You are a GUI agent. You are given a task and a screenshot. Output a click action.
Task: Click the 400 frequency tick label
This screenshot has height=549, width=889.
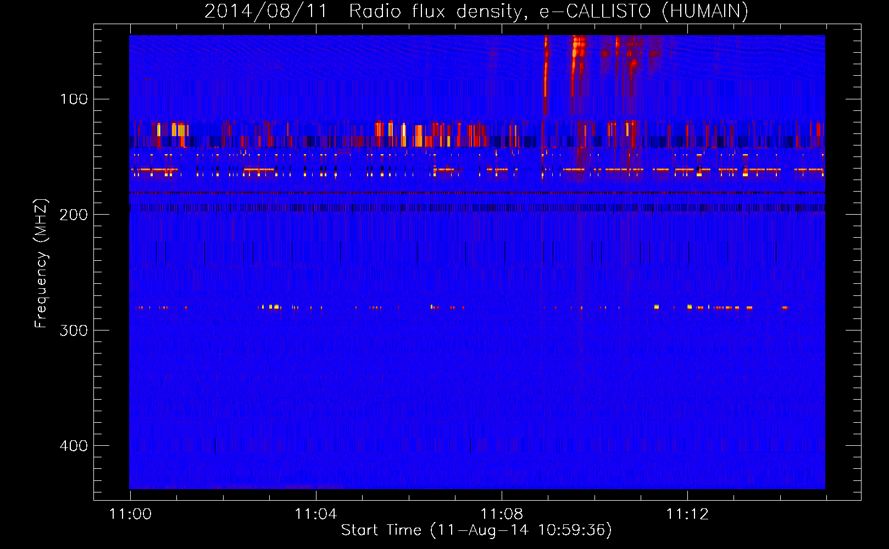[x=74, y=445]
